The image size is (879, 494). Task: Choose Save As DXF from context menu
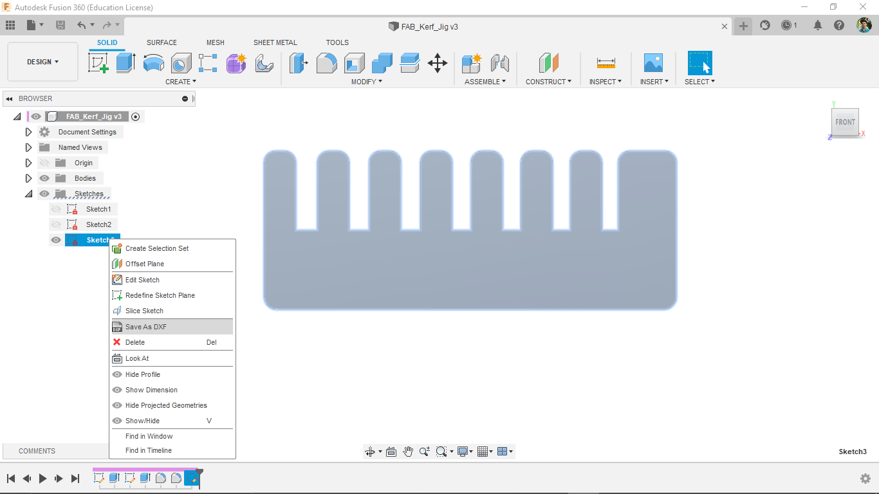tap(172, 327)
